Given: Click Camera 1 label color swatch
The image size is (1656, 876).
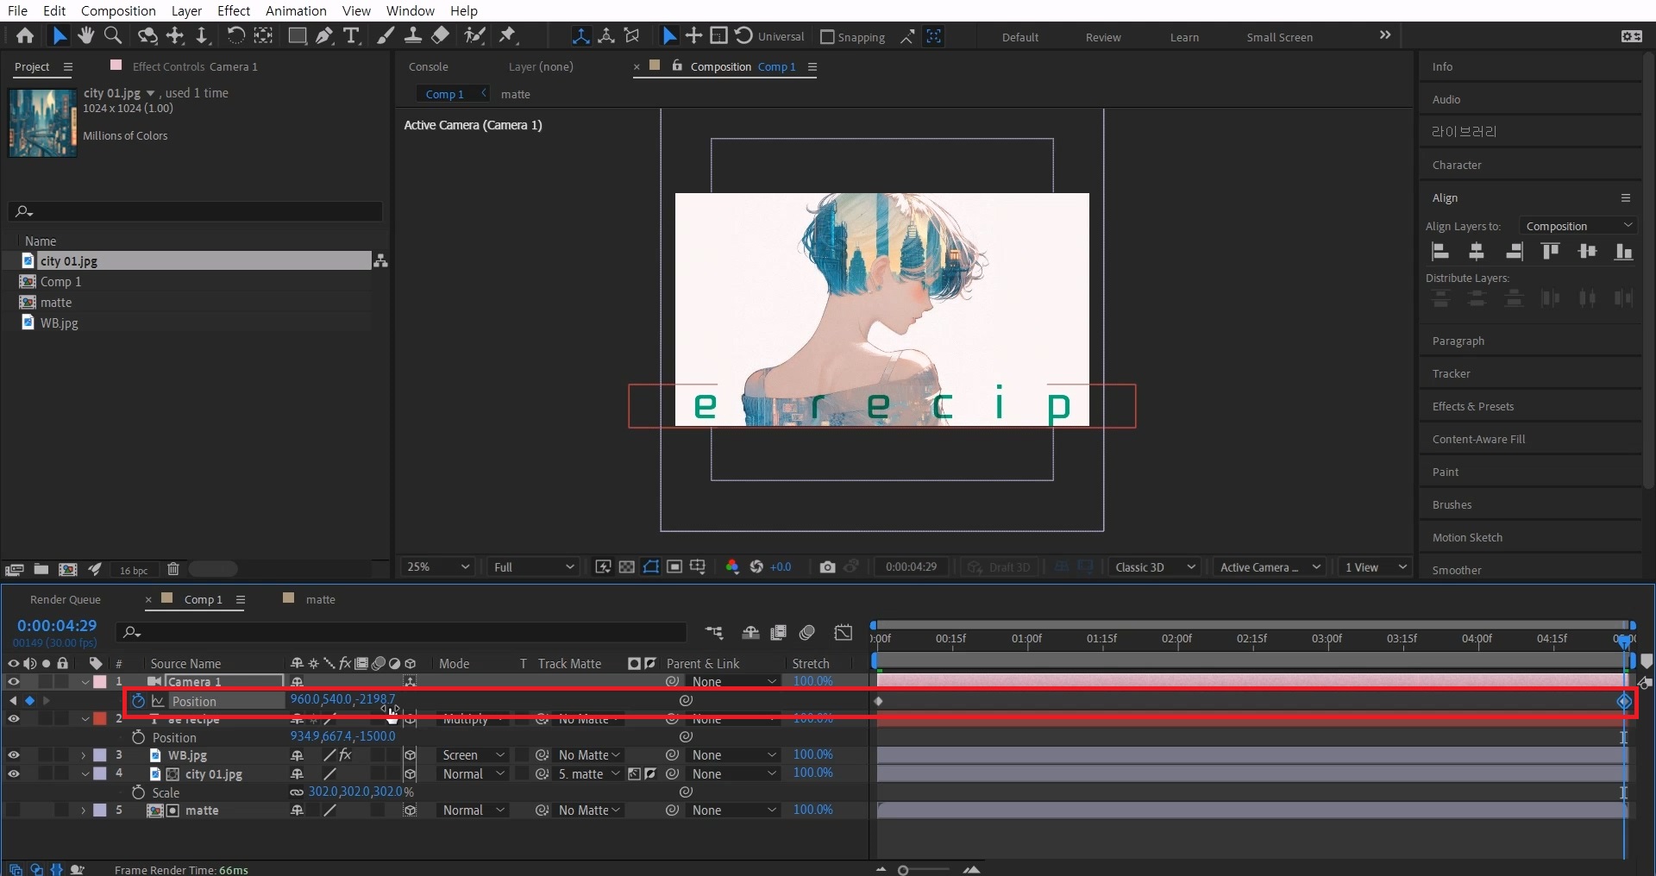Looking at the screenshot, I should click(100, 681).
